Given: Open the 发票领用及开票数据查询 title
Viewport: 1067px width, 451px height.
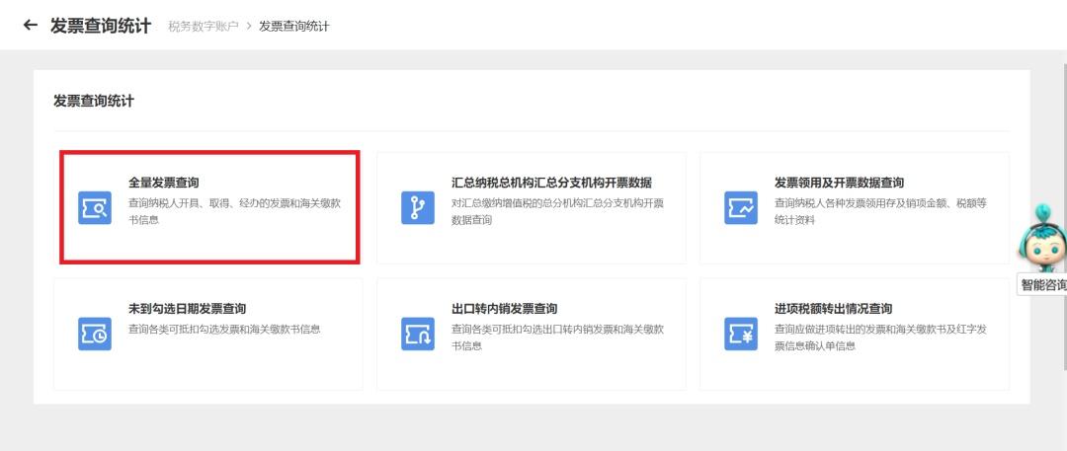Looking at the screenshot, I should click(839, 183).
